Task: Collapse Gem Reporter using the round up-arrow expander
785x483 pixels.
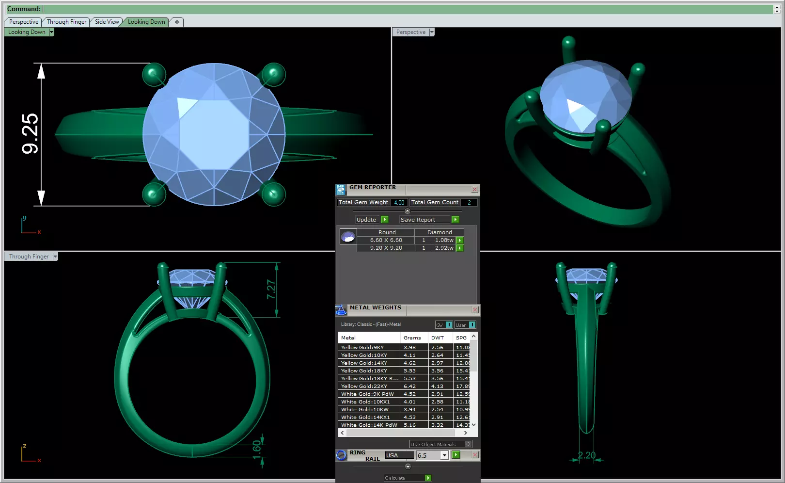Action: click(x=408, y=211)
